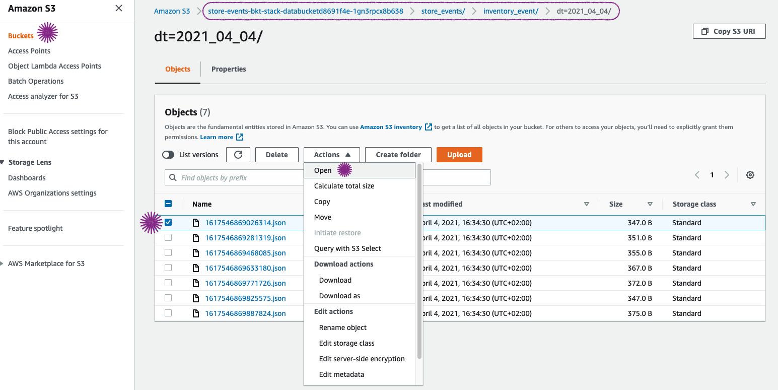Expand AWS Marketplace for S3 section

coord(3,264)
